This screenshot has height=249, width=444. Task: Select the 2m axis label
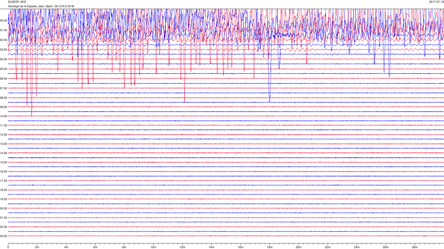[x=37, y=247]
